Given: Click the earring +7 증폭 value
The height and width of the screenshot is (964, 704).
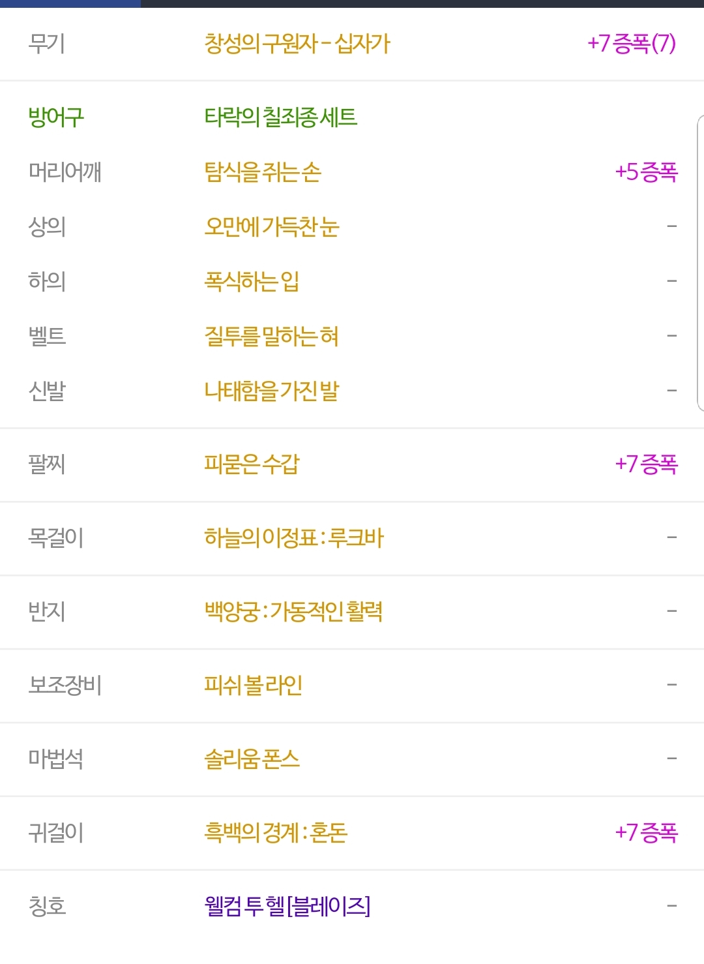Looking at the screenshot, I should point(647,833).
